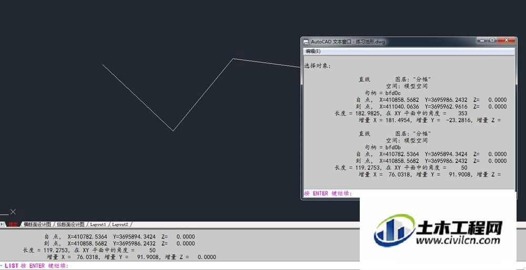The width and height of the screenshot is (526, 270).
Task: Switch to the Layout2 tab
Action: point(120,224)
